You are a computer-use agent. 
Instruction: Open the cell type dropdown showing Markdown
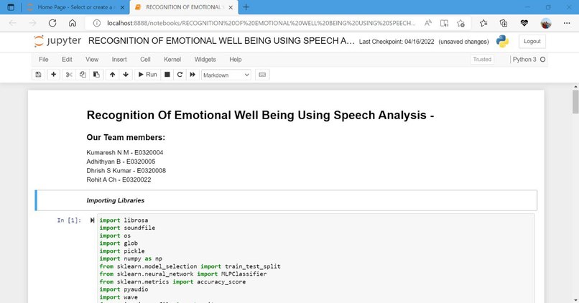tap(226, 75)
